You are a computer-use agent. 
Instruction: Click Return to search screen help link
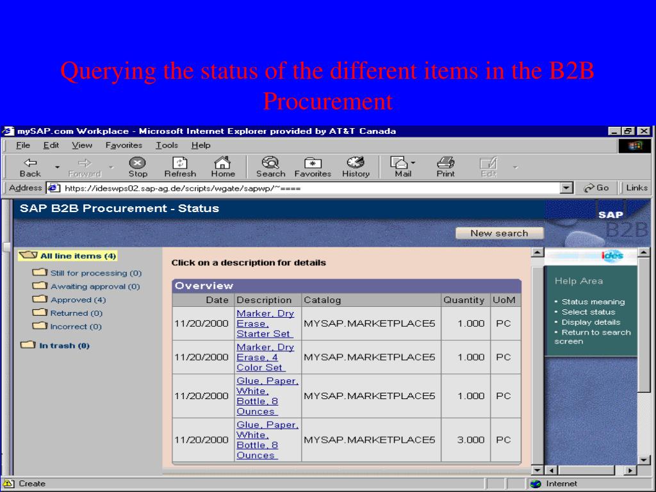(593, 337)
